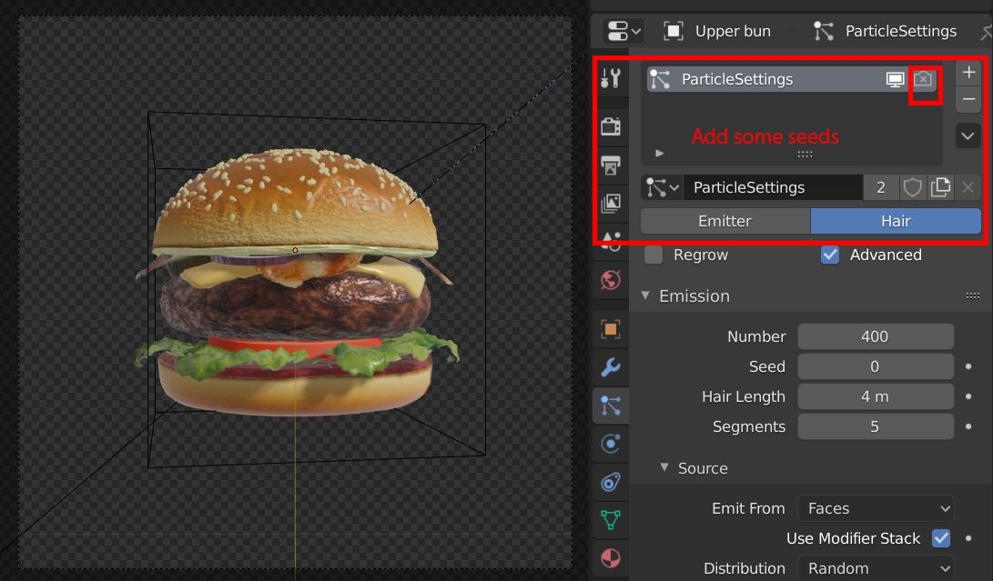The width and height of the screenshot is (993, 581).
Task: Click the Emission panel drag grip
Action: pos(973,296)
